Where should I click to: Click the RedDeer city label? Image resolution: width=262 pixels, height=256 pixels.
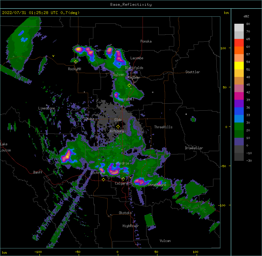point(134,78)
